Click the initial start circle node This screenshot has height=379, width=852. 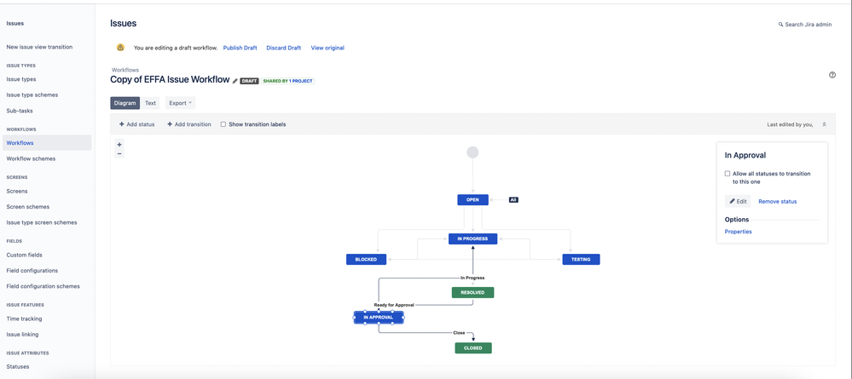[472, 152]
